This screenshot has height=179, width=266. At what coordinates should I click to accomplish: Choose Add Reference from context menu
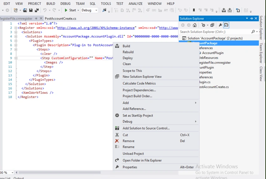tap(134, 109)
